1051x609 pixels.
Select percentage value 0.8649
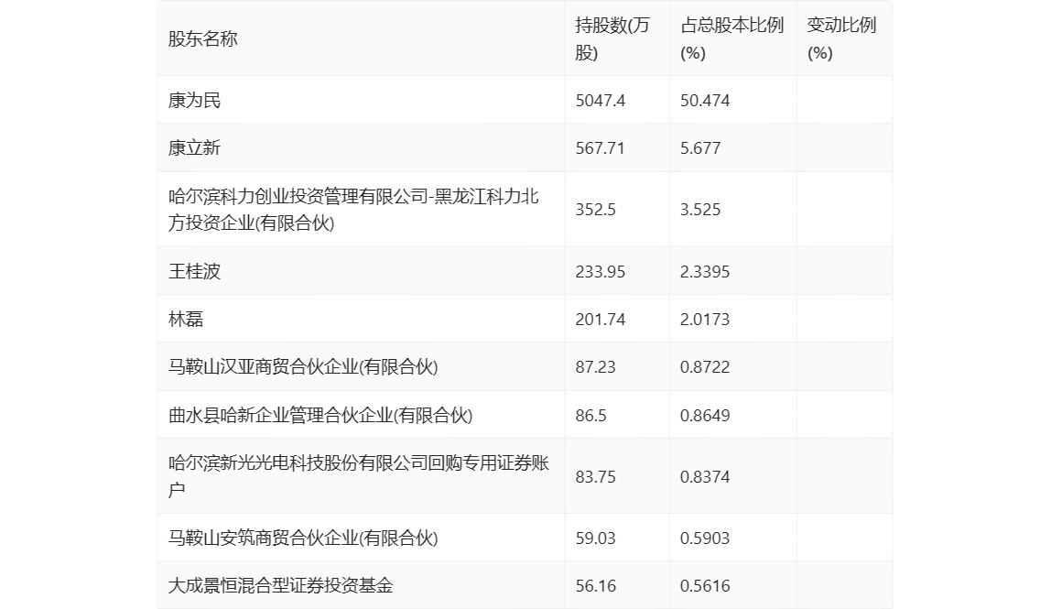[x=704, y=415]
